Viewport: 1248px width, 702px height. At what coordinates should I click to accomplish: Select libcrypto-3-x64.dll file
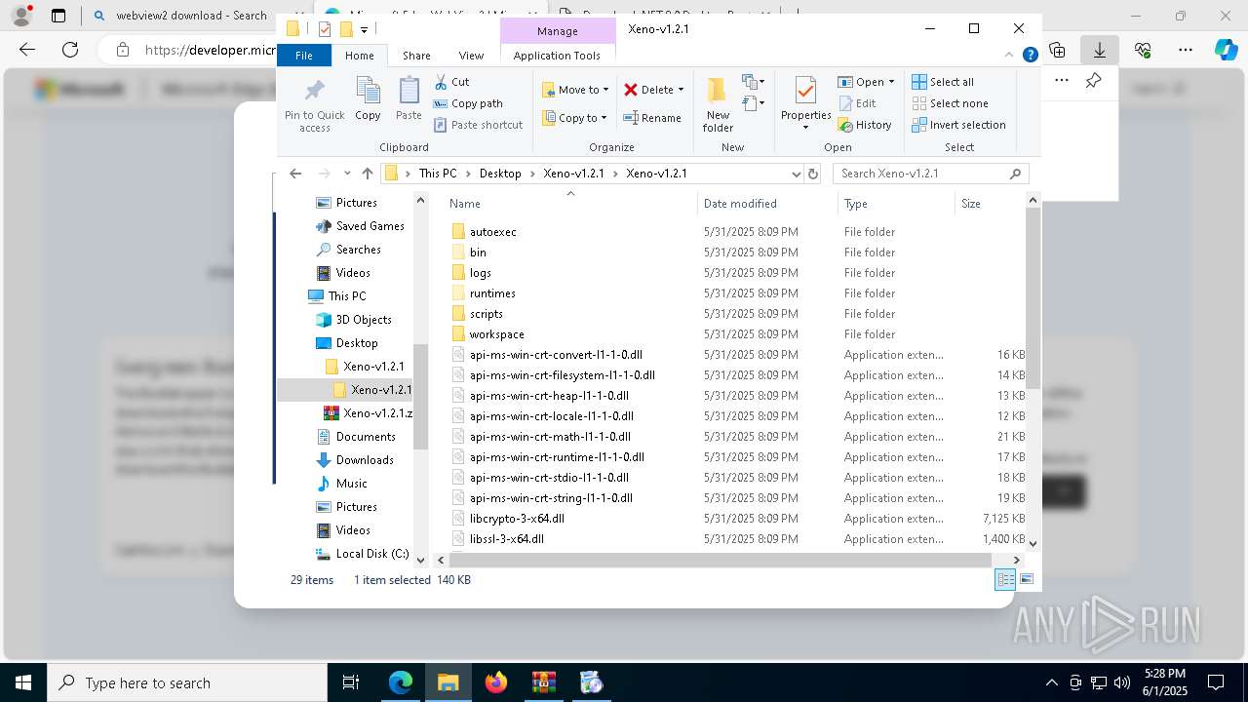517,519
